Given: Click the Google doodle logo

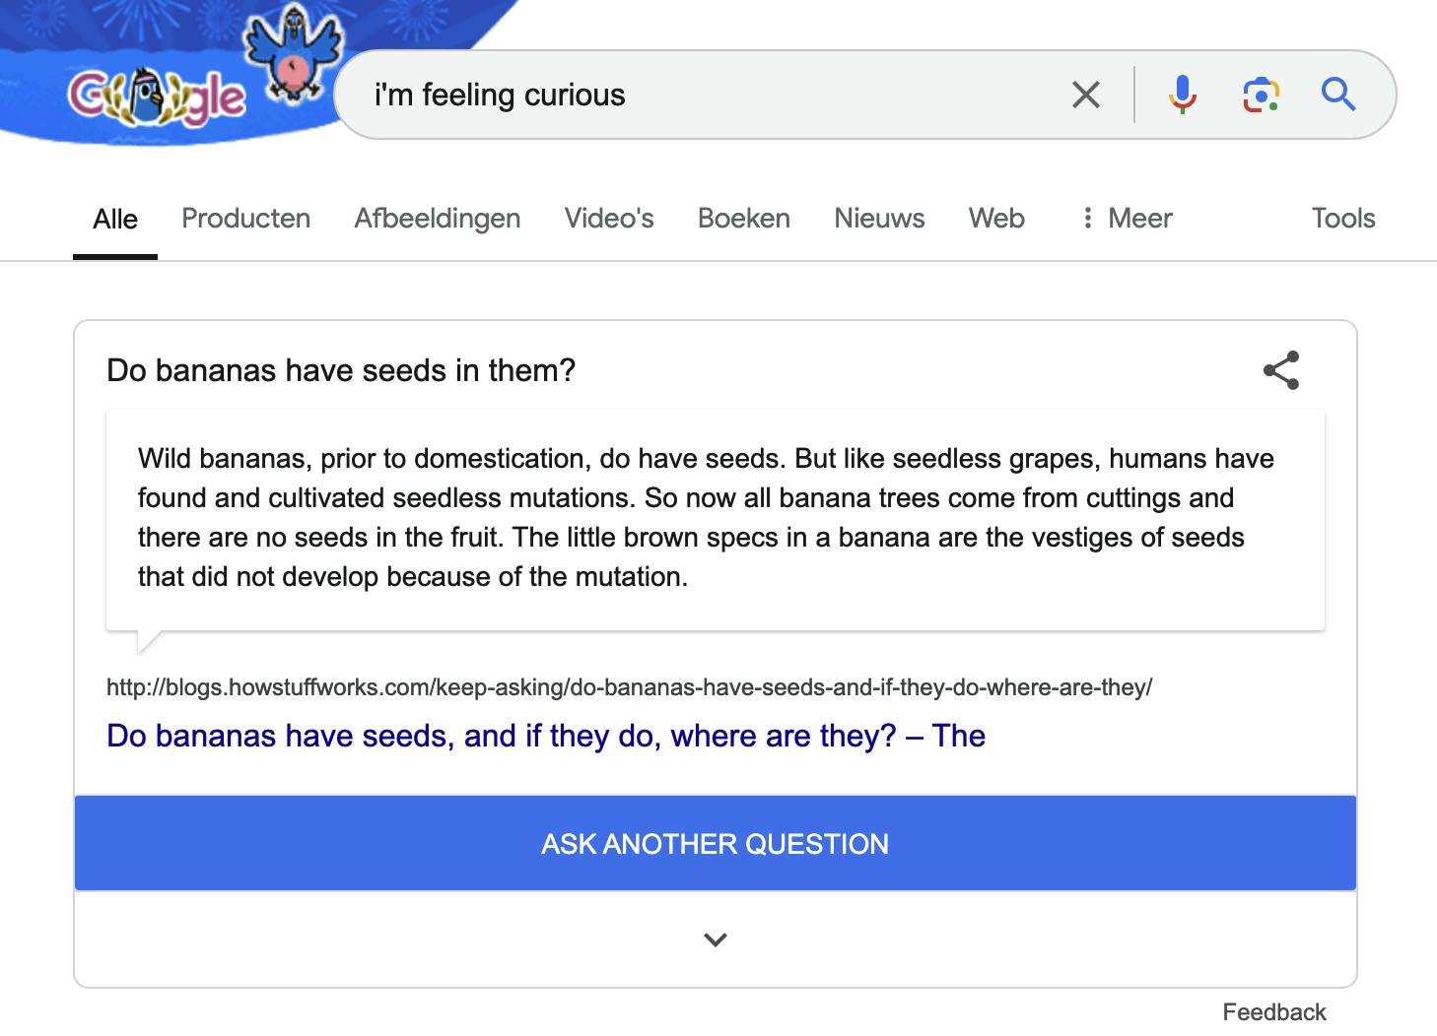Looking at the screenshot, I should [x=156, y=97].
